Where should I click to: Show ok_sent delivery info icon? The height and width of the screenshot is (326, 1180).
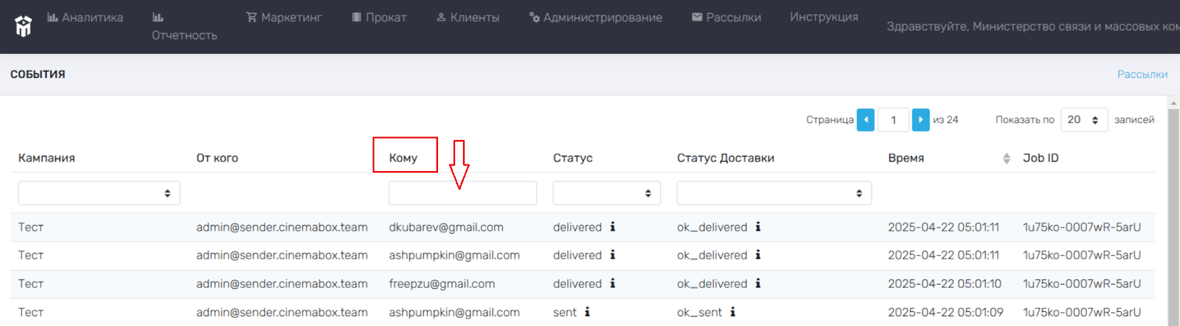point(733,312)
